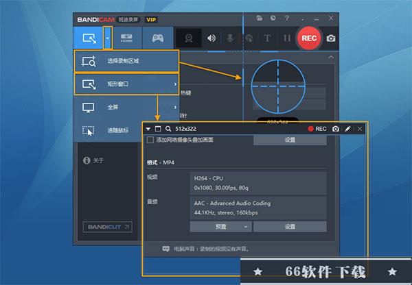Image resolution: width=412 pixels, height=285 pixels.
Task: Select the screen recording mode button
Action: [x=89, y=38]
